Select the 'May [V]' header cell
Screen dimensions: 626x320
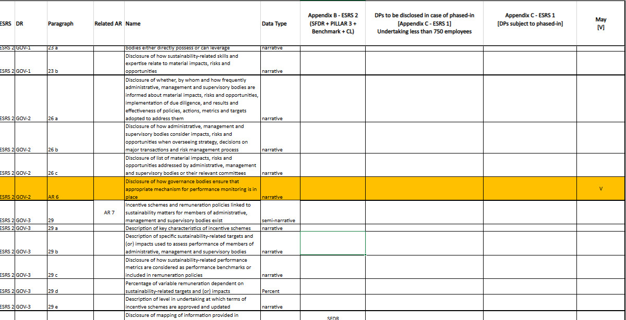click(600, 23)
